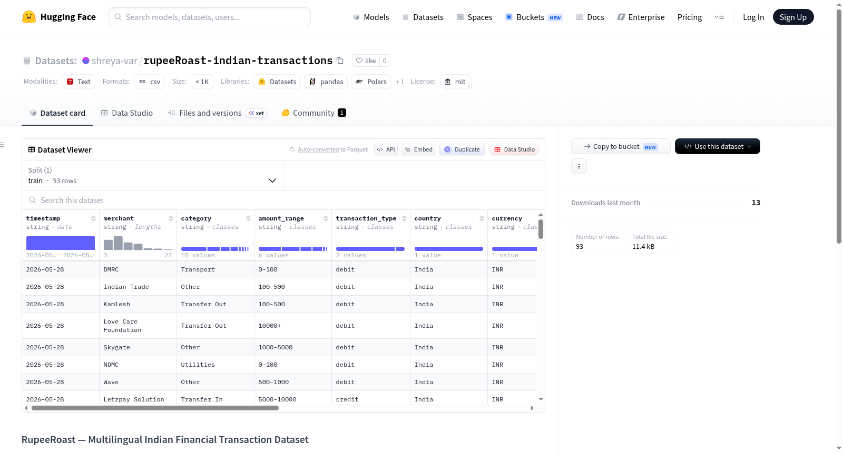
Task: Open Data Studio from viewer header
Action: click(514, 149)
